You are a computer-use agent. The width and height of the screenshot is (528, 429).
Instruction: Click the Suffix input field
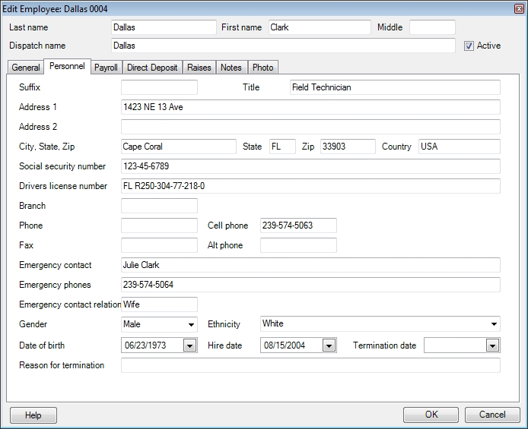click(x=159, y=87)
